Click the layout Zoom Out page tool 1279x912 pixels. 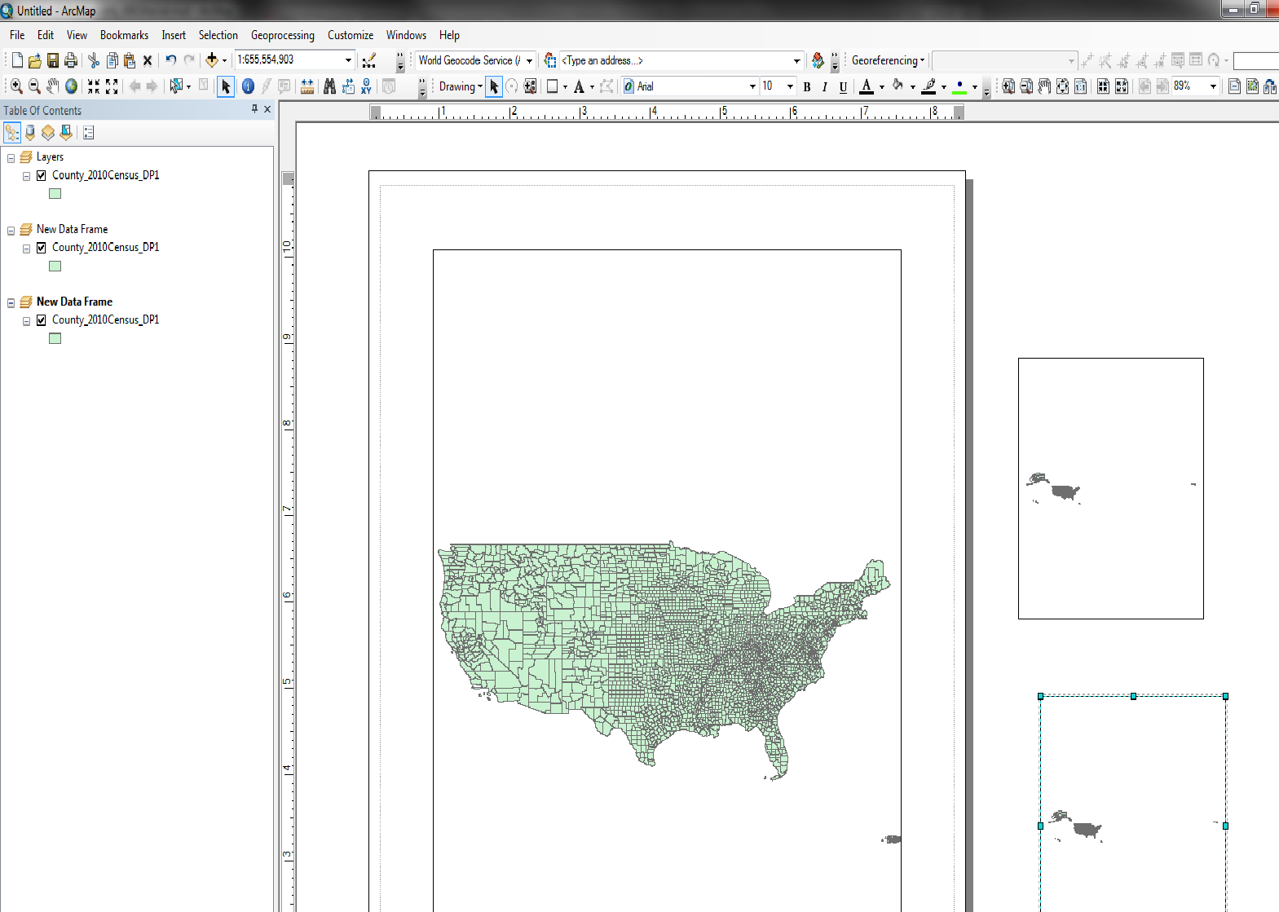point(1026,86)
